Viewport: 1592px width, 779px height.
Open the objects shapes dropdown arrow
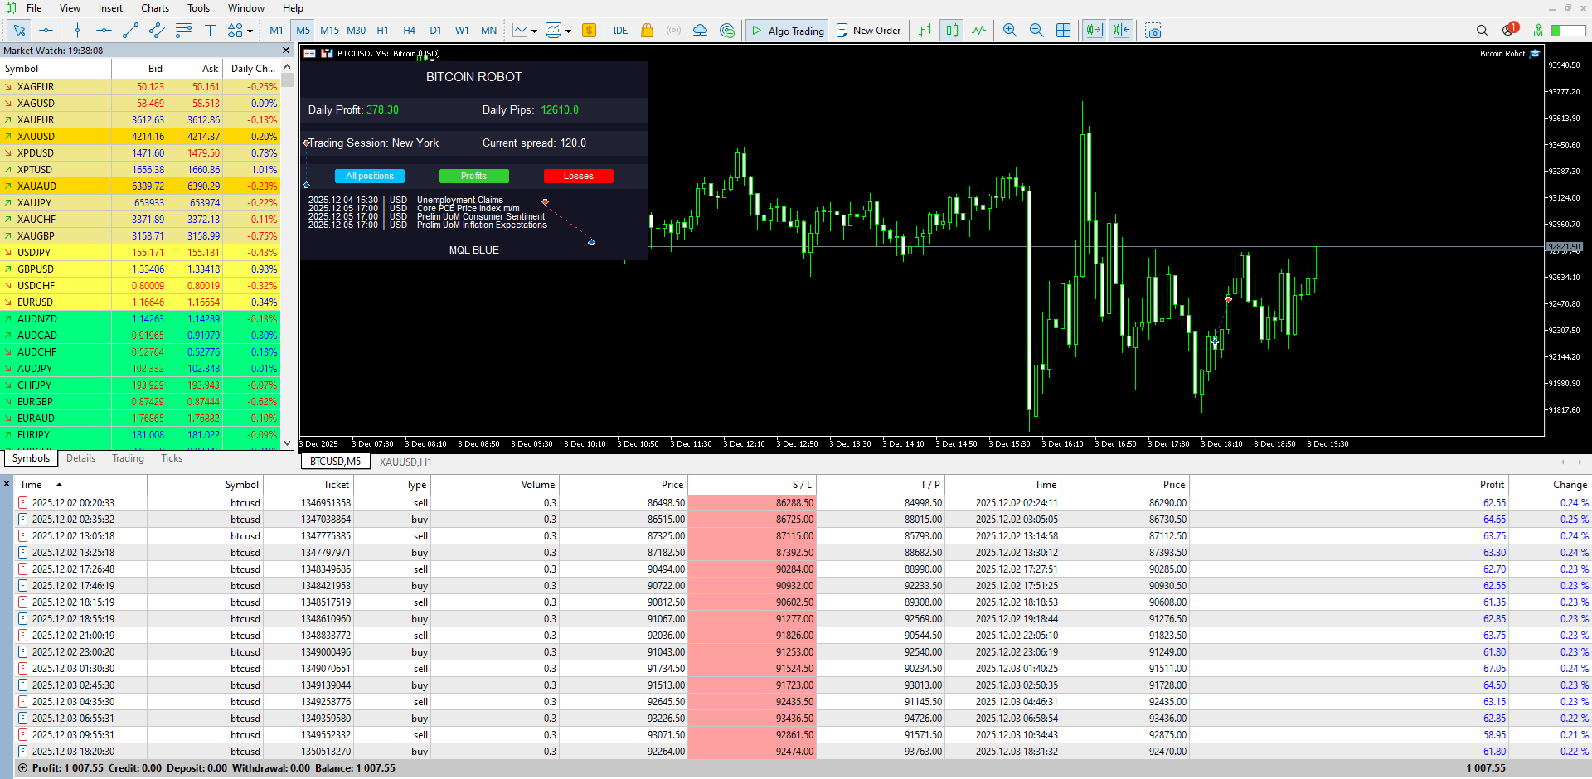pos(250,31)
